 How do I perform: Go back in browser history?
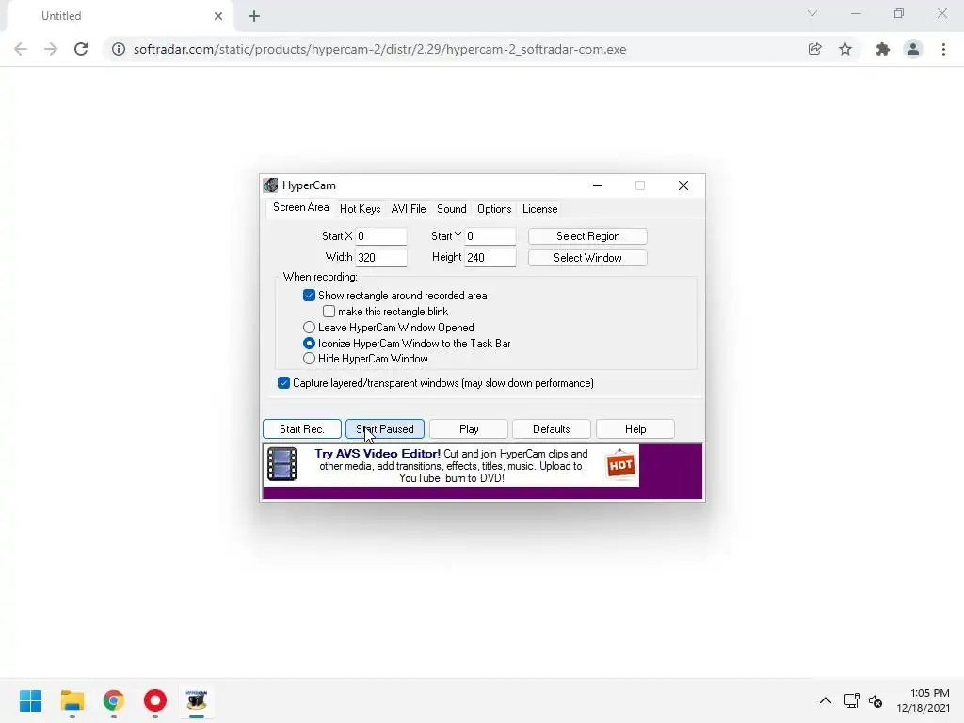(21, 49)
